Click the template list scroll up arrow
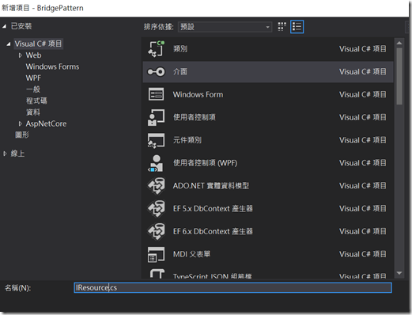The height and width of the screenshot is (315, 412). 399,43
